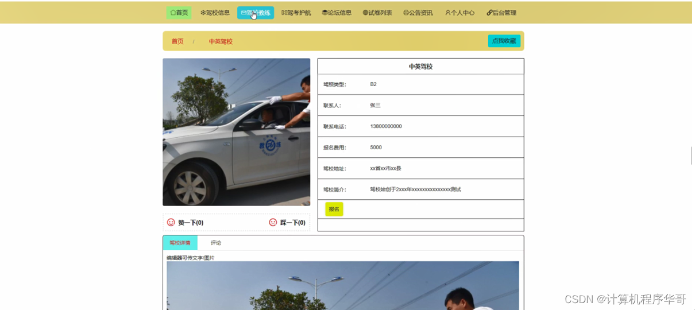Click the frown icon beside 踩一下
This screenshot has width=695, height=310.
273,222
